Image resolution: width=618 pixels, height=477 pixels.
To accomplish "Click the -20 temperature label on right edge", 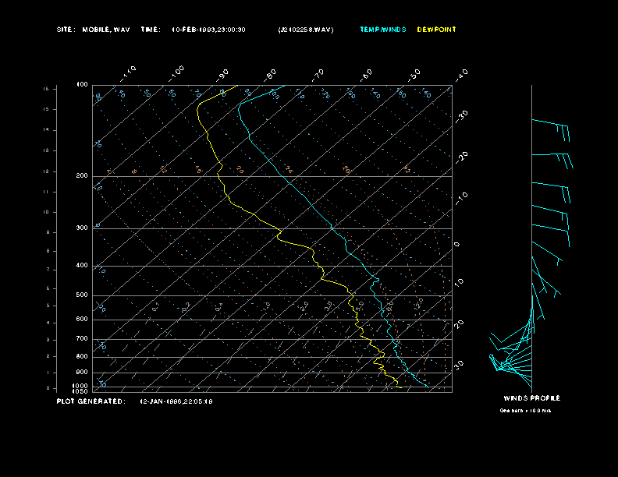I will click(461, 157).
